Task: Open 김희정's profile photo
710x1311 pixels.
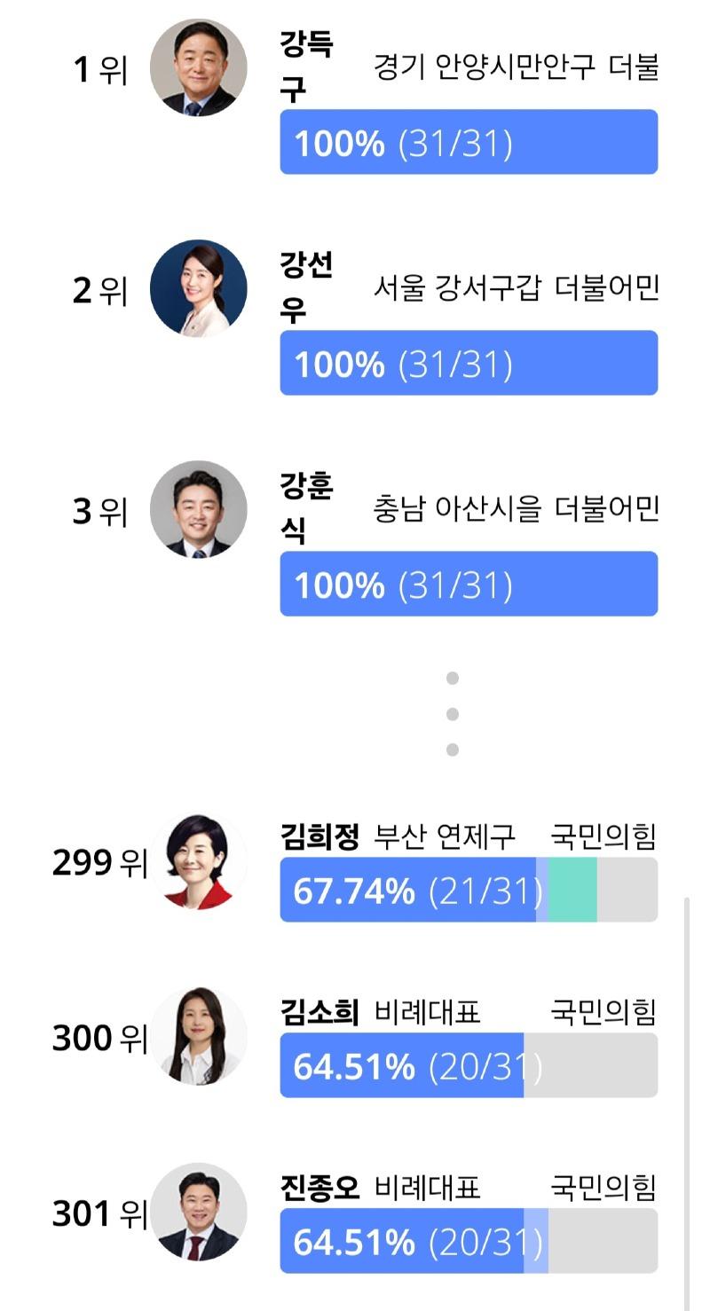Action: (x=199, y=861)
